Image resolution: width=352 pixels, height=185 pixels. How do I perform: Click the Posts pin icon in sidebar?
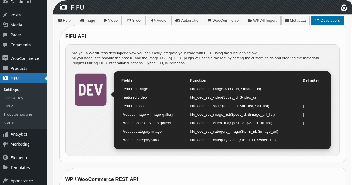tap(5, 15)
